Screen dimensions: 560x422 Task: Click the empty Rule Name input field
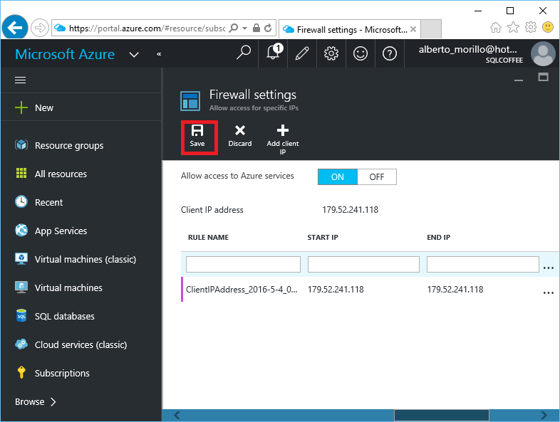pos(243,264)
